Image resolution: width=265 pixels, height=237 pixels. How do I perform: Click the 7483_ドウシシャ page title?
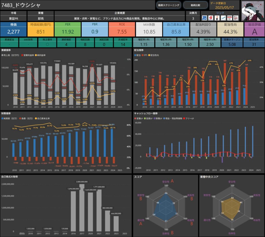pos(21,5)
